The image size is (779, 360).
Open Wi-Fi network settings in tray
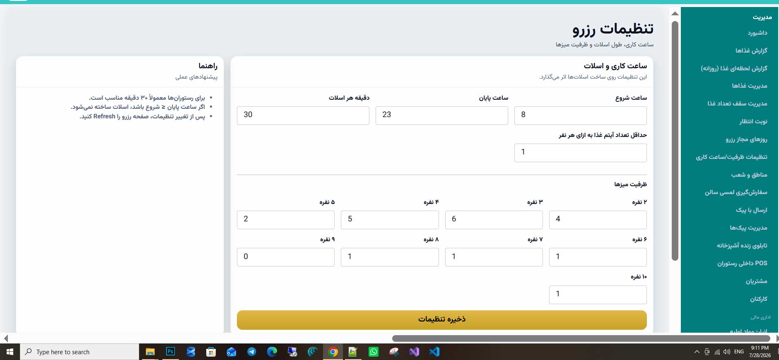(x=717, y=352)
